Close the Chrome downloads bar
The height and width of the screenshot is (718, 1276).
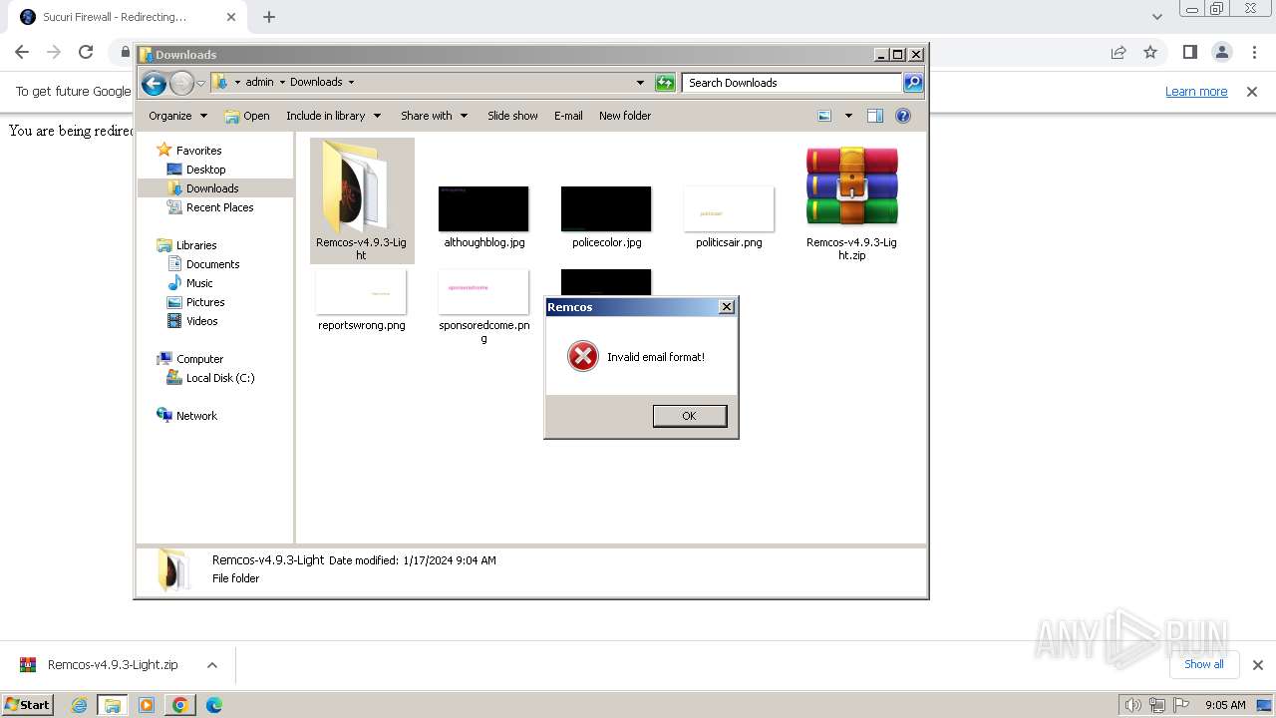pyautogui.click(x=1257, y=665)
